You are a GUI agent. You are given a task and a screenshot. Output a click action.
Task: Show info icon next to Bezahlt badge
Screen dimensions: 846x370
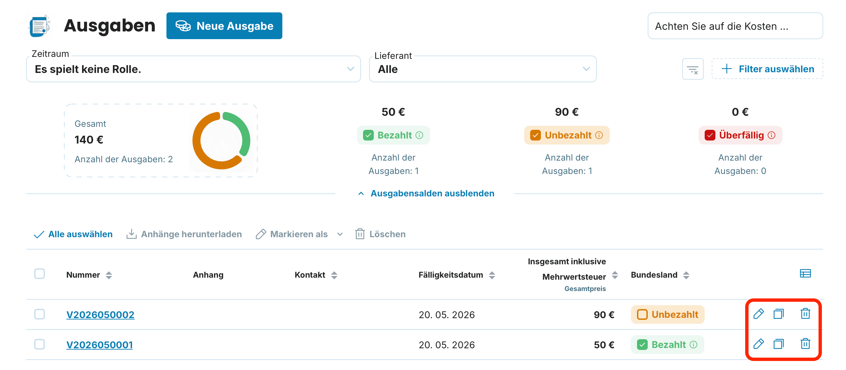[419, 135]
